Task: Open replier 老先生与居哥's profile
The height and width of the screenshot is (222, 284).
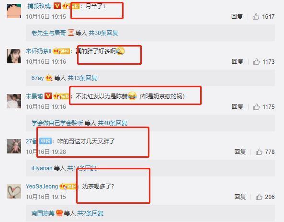Action: click(48, 33)
